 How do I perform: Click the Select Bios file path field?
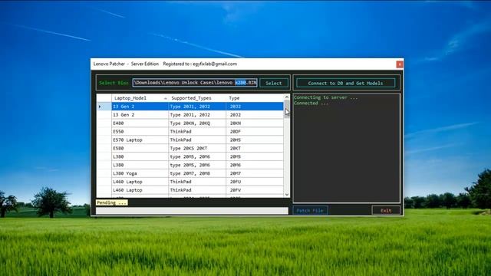pyautogui.click(x=195, y=83)
